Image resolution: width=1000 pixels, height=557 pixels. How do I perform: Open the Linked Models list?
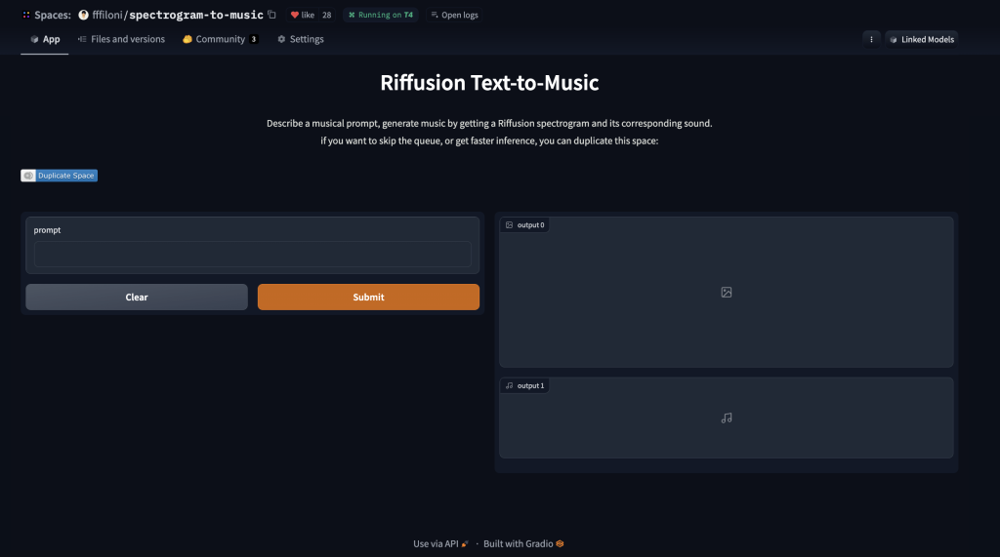(922, 39)
